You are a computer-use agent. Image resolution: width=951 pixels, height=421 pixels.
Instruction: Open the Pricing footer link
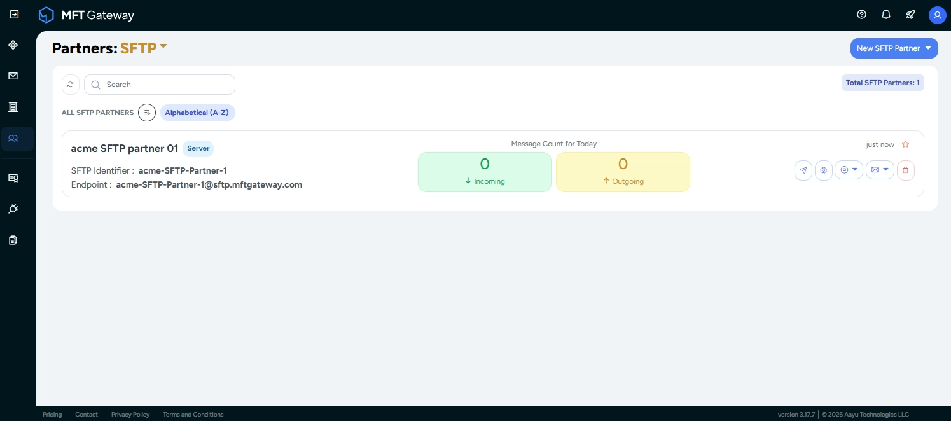(52, 415)
